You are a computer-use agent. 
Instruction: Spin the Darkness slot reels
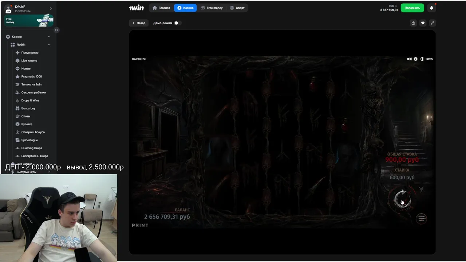click(402, 199)
